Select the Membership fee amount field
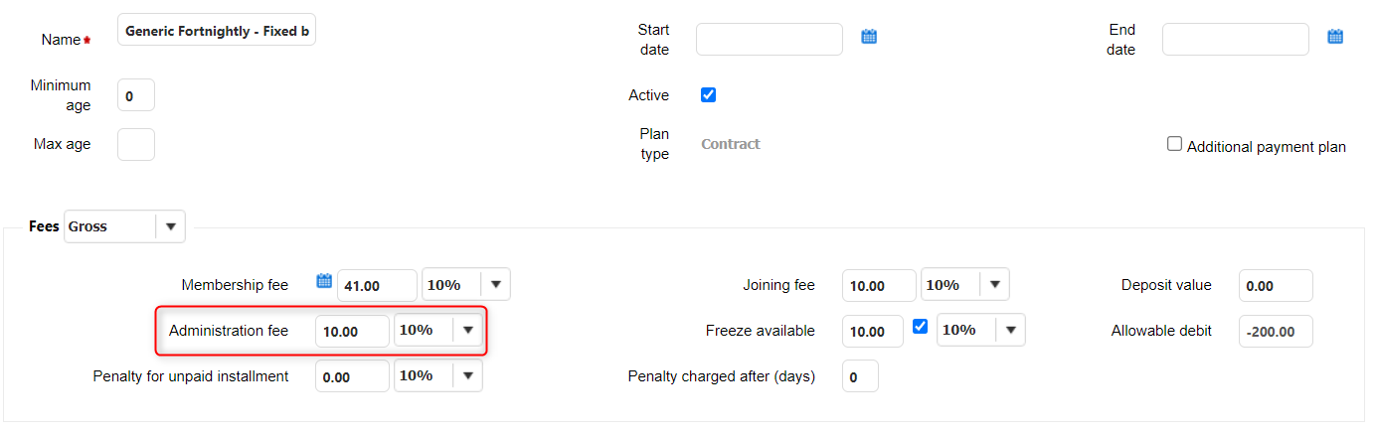The width and height of the screenshot is (1375, 435). (x=377, y=286)
